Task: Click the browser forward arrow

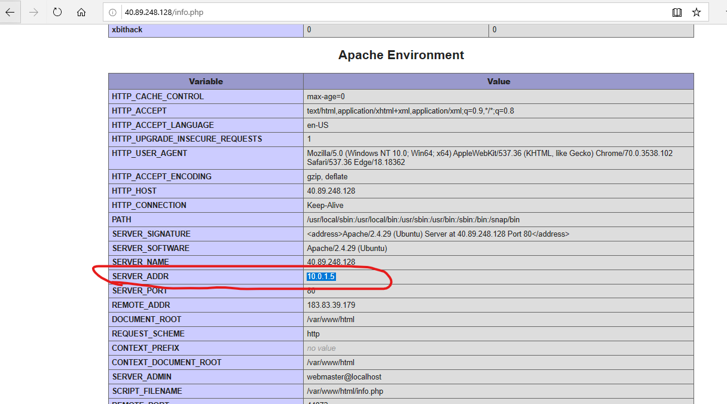Action: 33,12
